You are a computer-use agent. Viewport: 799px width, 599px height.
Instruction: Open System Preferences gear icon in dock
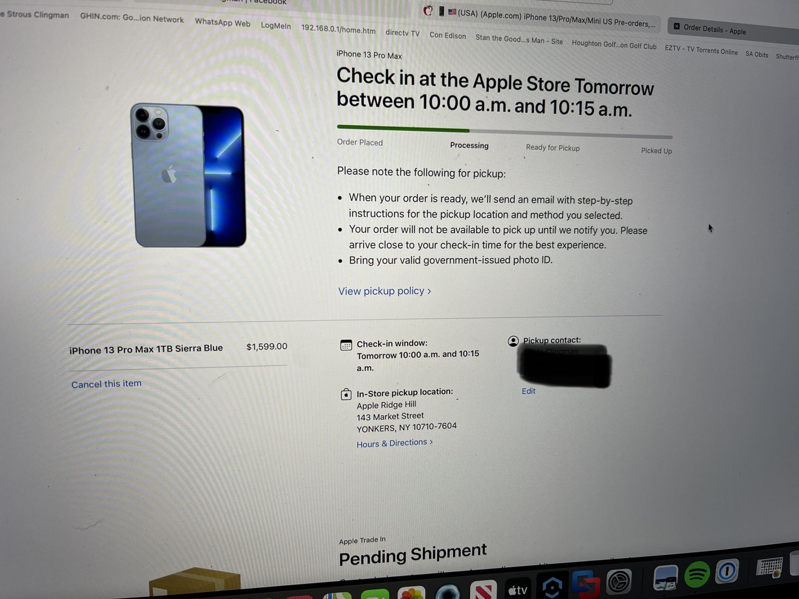(619, 581)
